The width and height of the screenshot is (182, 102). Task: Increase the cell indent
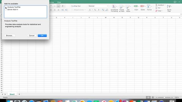click(x=66, y=10)
